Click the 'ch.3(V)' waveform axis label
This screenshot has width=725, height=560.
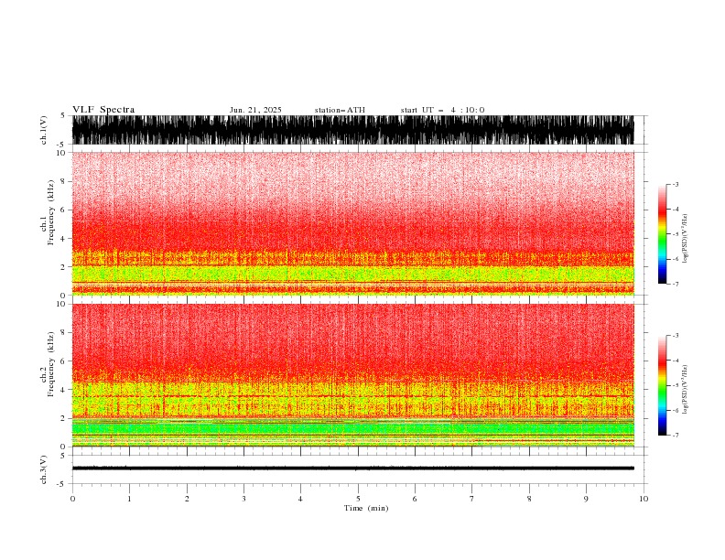44,469
